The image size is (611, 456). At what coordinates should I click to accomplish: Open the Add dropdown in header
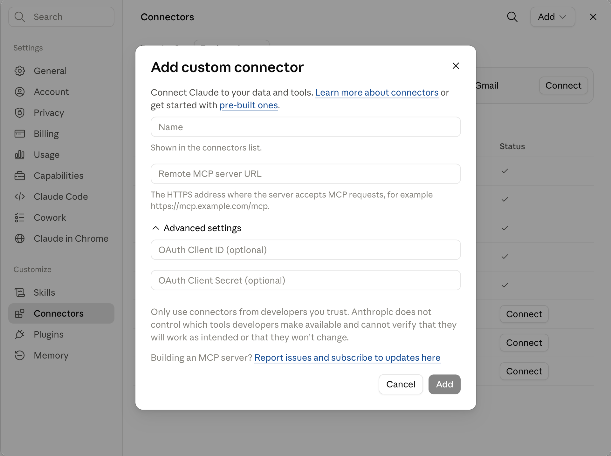click(x=553, y=17)
